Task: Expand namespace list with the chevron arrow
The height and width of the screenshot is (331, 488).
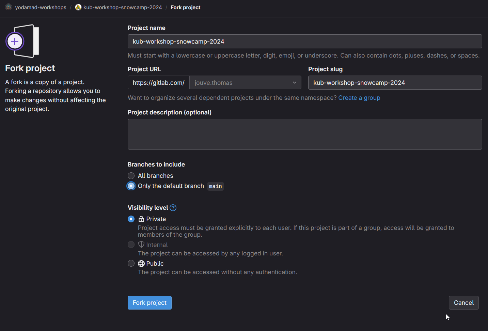Action: (x=295, y=83)
